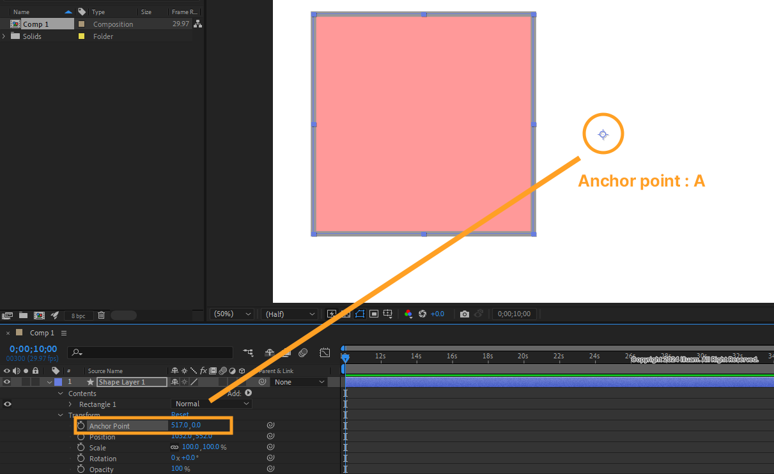Expand the Solids folder in the Project panel

(x=4, y=36)
